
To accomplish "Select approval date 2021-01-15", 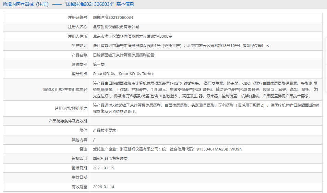I will [x=104, y=168].
